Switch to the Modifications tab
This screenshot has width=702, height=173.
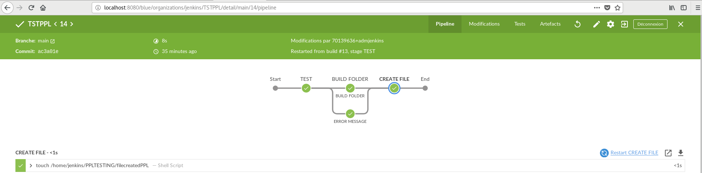(x=484, y=24)
